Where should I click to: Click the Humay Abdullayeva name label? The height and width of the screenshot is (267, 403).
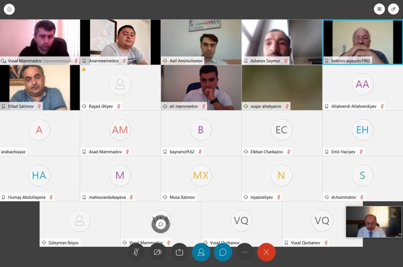click(x=27, y=197)
